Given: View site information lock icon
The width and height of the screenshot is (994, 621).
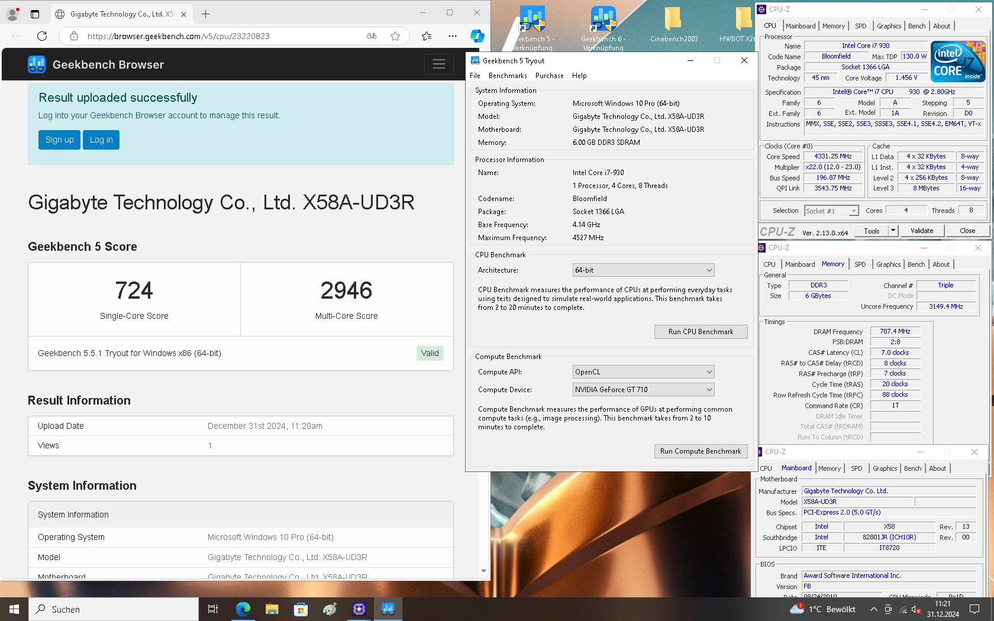Looking at the screenshot, I should pyautogui.click(x=74, y=36).
